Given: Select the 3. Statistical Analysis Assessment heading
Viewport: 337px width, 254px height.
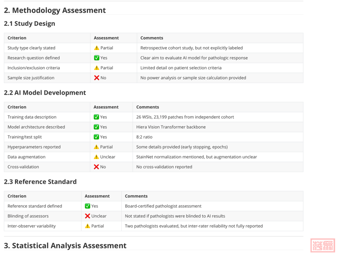Looking at the screenshot, I should (65, 246).
